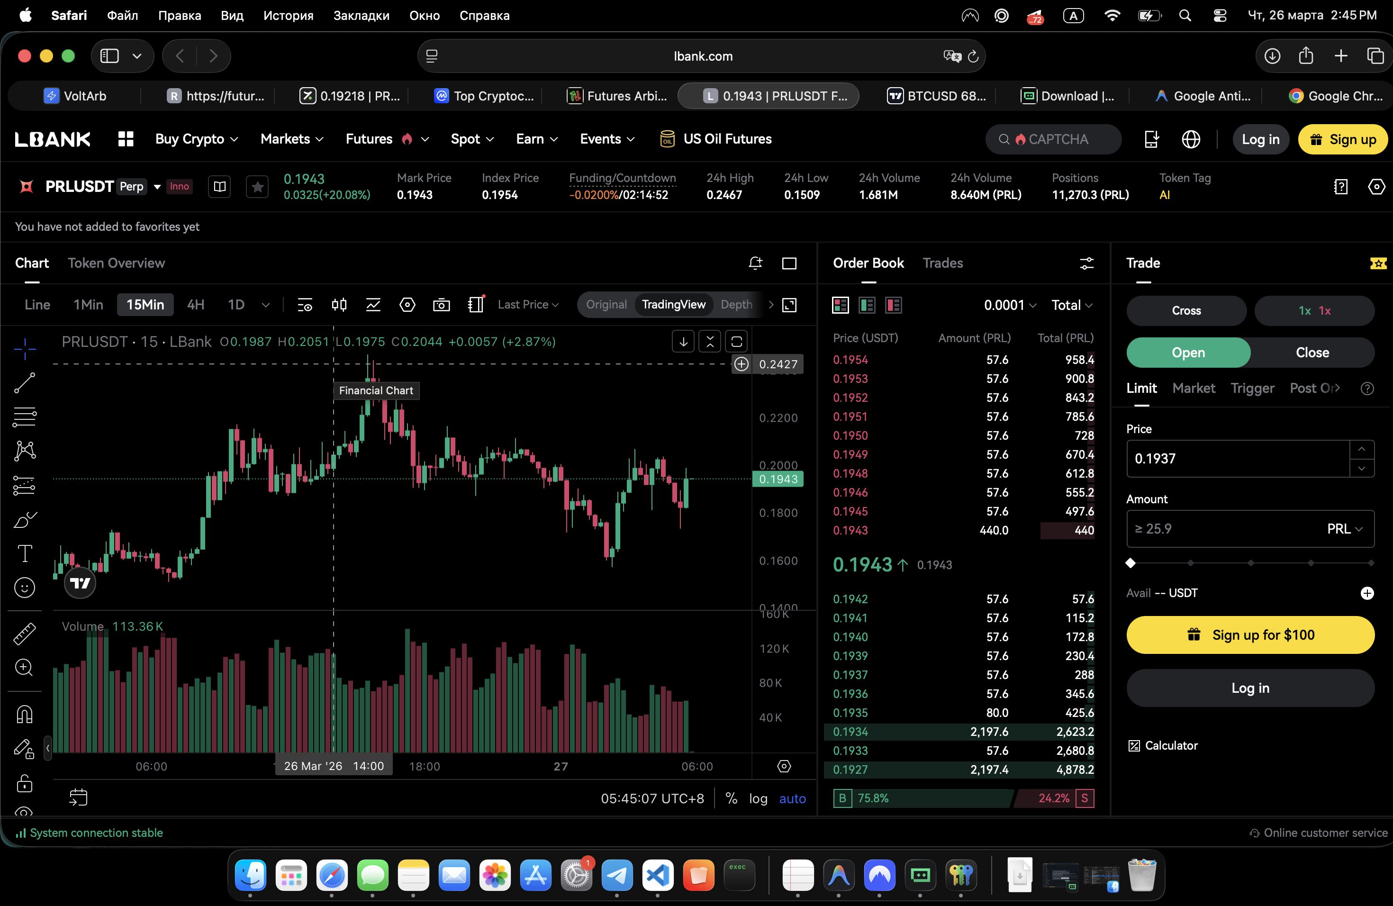Take a chart snapshot with camera icon
Image resolution: width=1393 pixels, height=906 pixels.
point(441,305)
